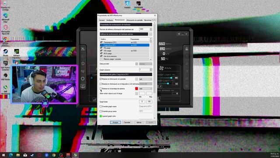This screenshot has height=158, width=280.
Task: Click the hardware refresh period input field
Action: (x=144, y=29)
